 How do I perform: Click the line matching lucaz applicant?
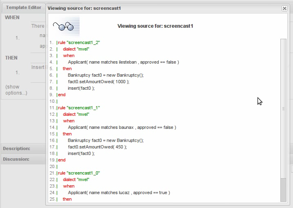[119, 193]
